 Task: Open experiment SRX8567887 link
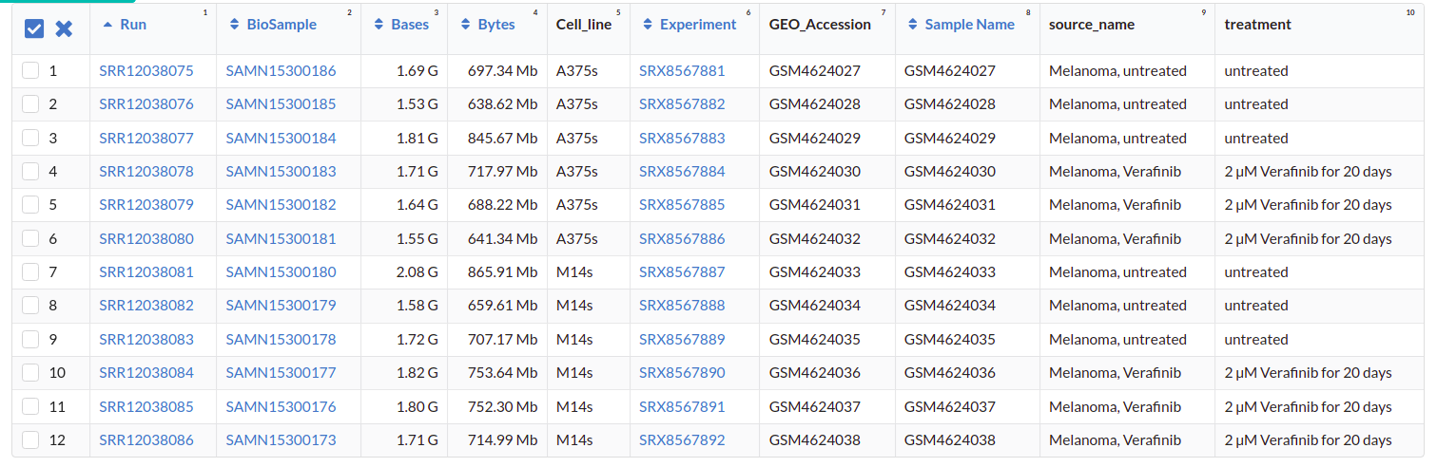[x=682, y=271]
